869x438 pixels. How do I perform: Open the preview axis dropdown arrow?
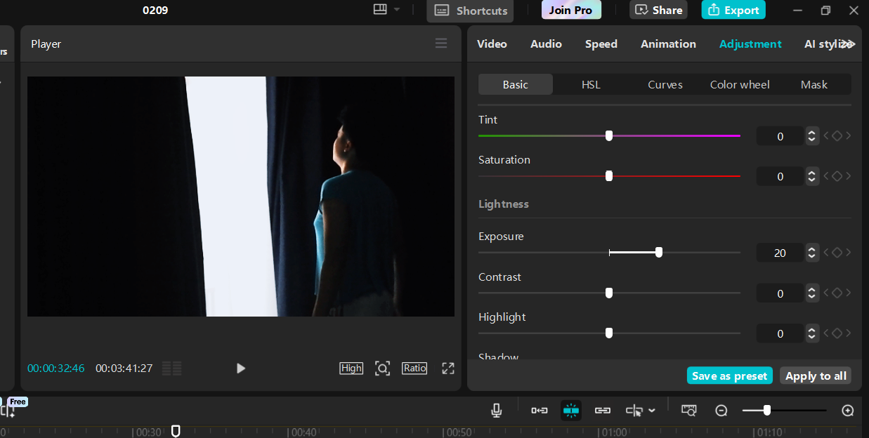[653, 411]
